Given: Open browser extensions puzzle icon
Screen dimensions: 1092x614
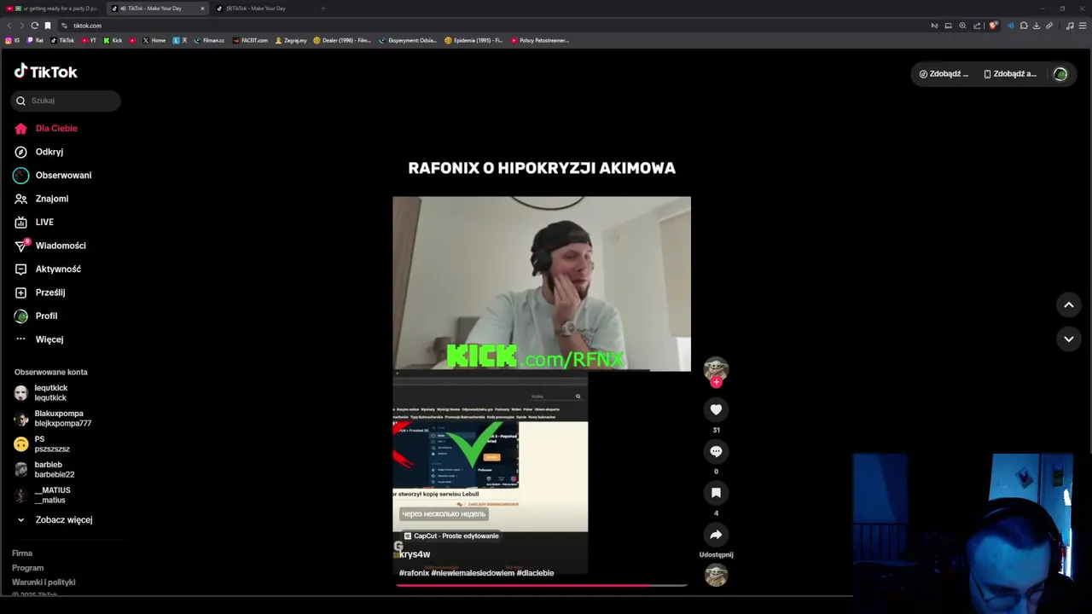Looking at the screenshot, I should click(1024, 26).
